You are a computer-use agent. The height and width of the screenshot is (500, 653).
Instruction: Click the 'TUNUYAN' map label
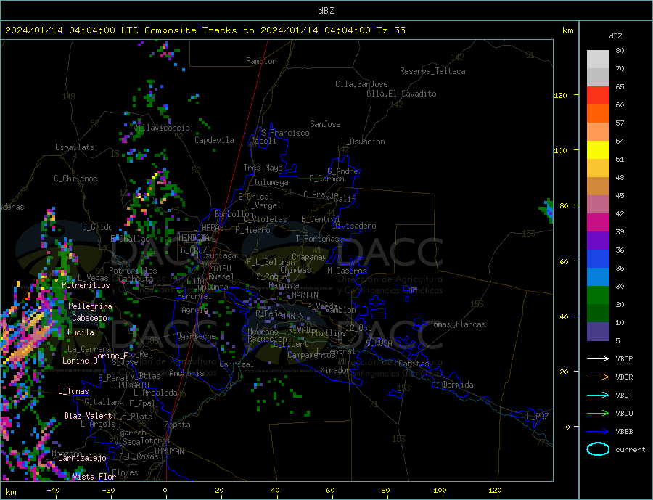tap(168, 451)
